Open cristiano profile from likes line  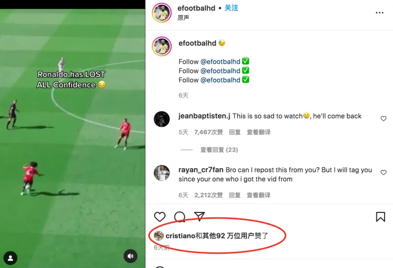(180, 236)
